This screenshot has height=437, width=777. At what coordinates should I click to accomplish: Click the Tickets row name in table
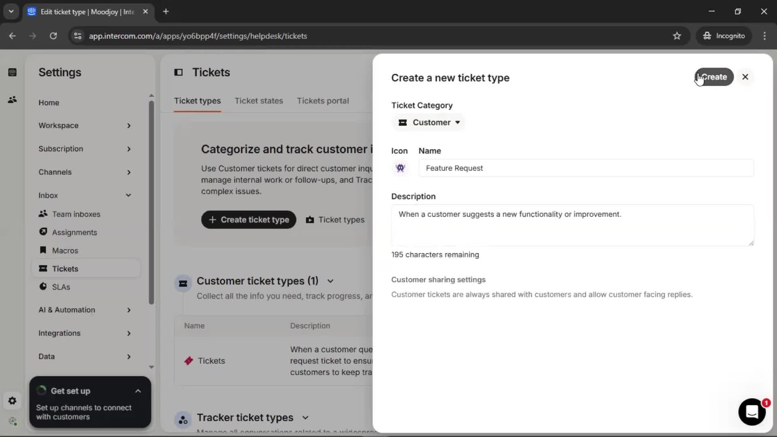[x=211, y=361]
